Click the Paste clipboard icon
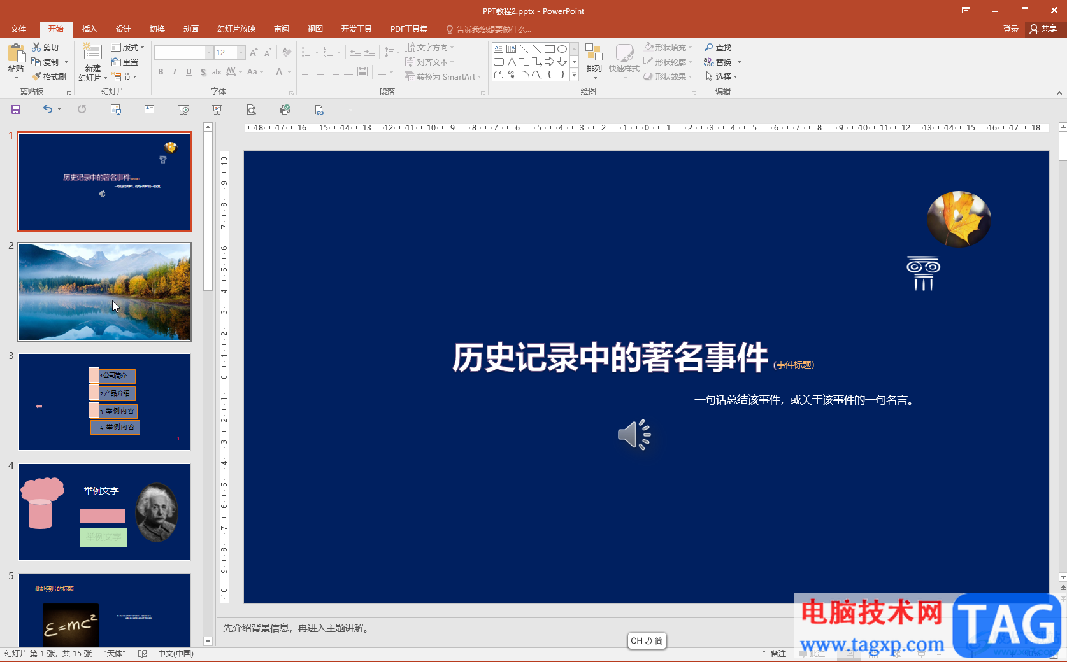The width and height of the screenshot is (1067, 662). point(16,53)
